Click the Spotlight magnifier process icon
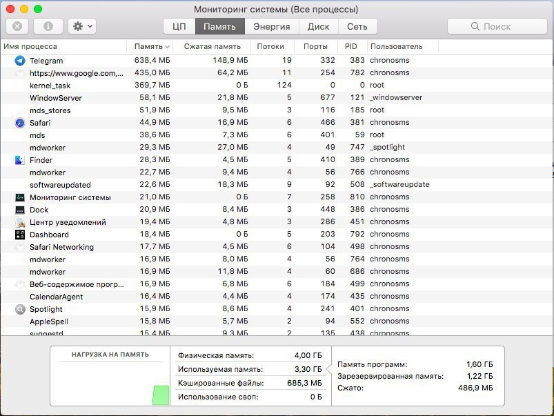The image size is (554, 416). pyautogui.click(x=20, y=309)
